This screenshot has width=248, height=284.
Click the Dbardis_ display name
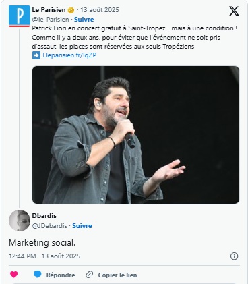[46, 216]
